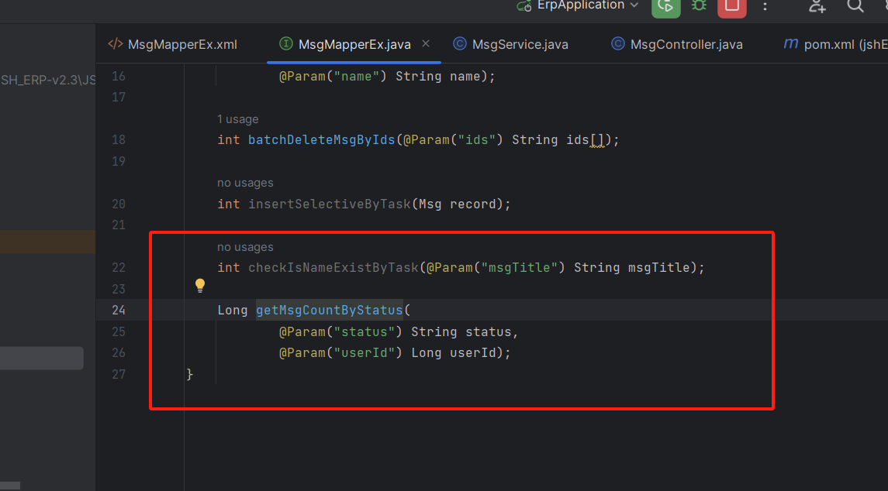This screenshot has width=888, height=491.
Task: Click the checkIsNameExistByTask method name
Action: coord(333,267)
